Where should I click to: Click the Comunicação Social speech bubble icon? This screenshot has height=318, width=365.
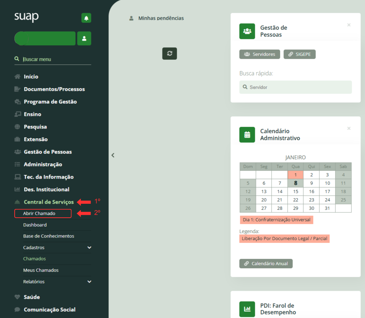(17, 309)
